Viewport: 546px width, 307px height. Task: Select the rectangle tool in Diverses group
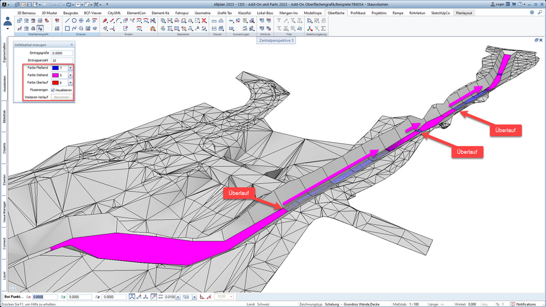click(67, 28)
